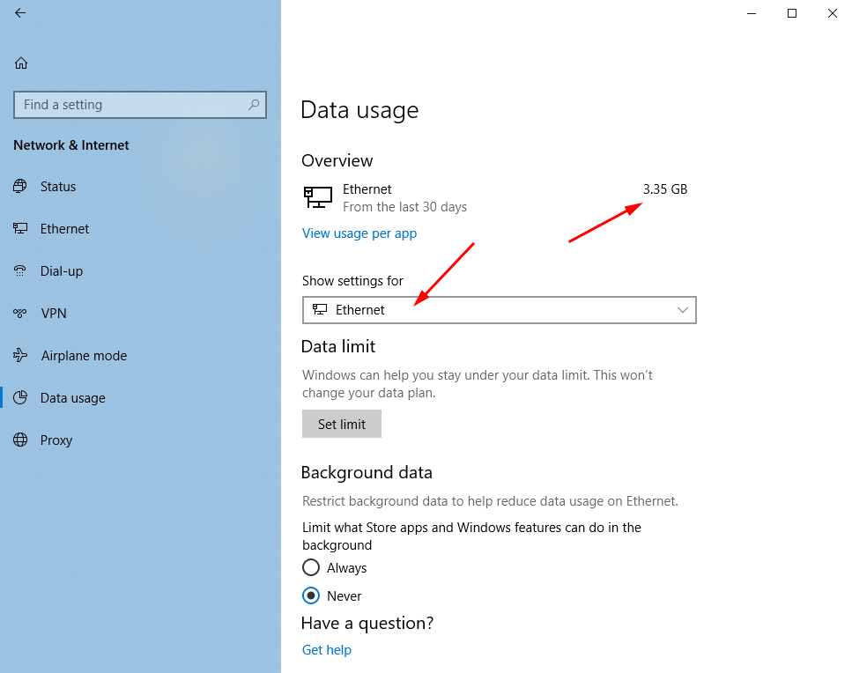Viewport: 852px width, 673px height.
Task: Click the Home icon above the search box
Action: (19, 63)
